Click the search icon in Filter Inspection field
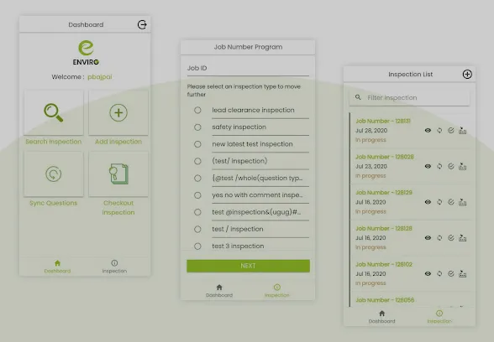 click(358, 97)
